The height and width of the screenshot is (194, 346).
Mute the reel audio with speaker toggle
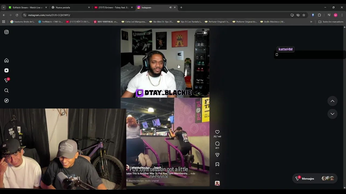[205, 33]
